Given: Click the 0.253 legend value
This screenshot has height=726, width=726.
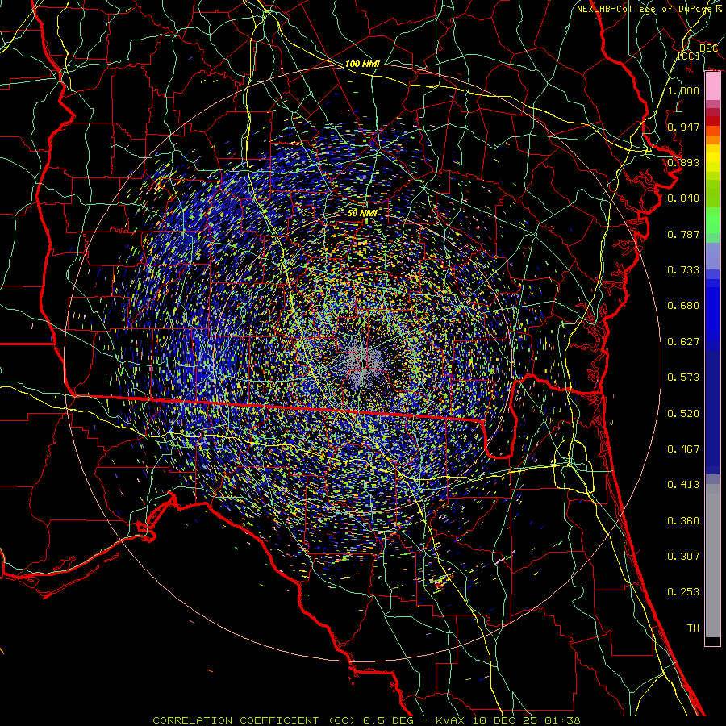Looking at the screenshot, I should pyautogui.click(x=683, y=592).
